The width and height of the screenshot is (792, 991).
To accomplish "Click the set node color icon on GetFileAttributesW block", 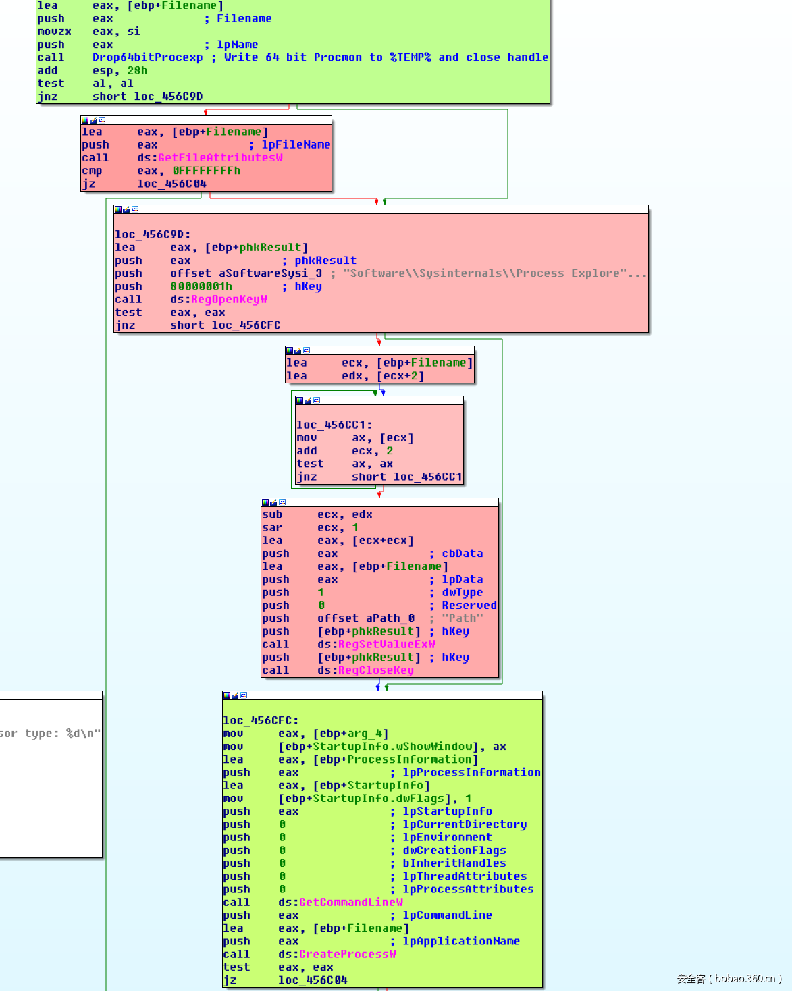I will [85, 120].
